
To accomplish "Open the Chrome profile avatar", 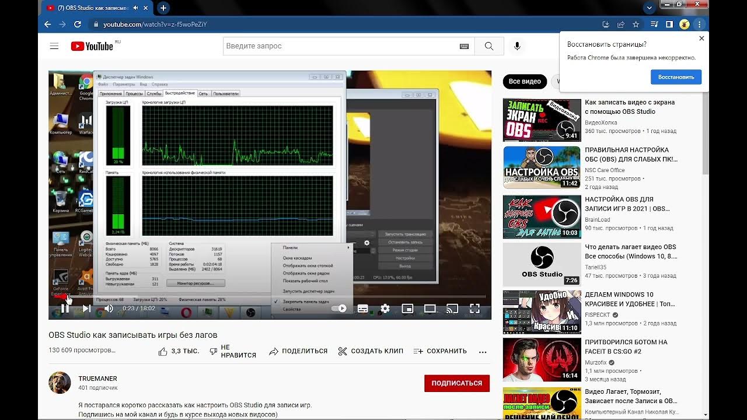I will [685, 24].
